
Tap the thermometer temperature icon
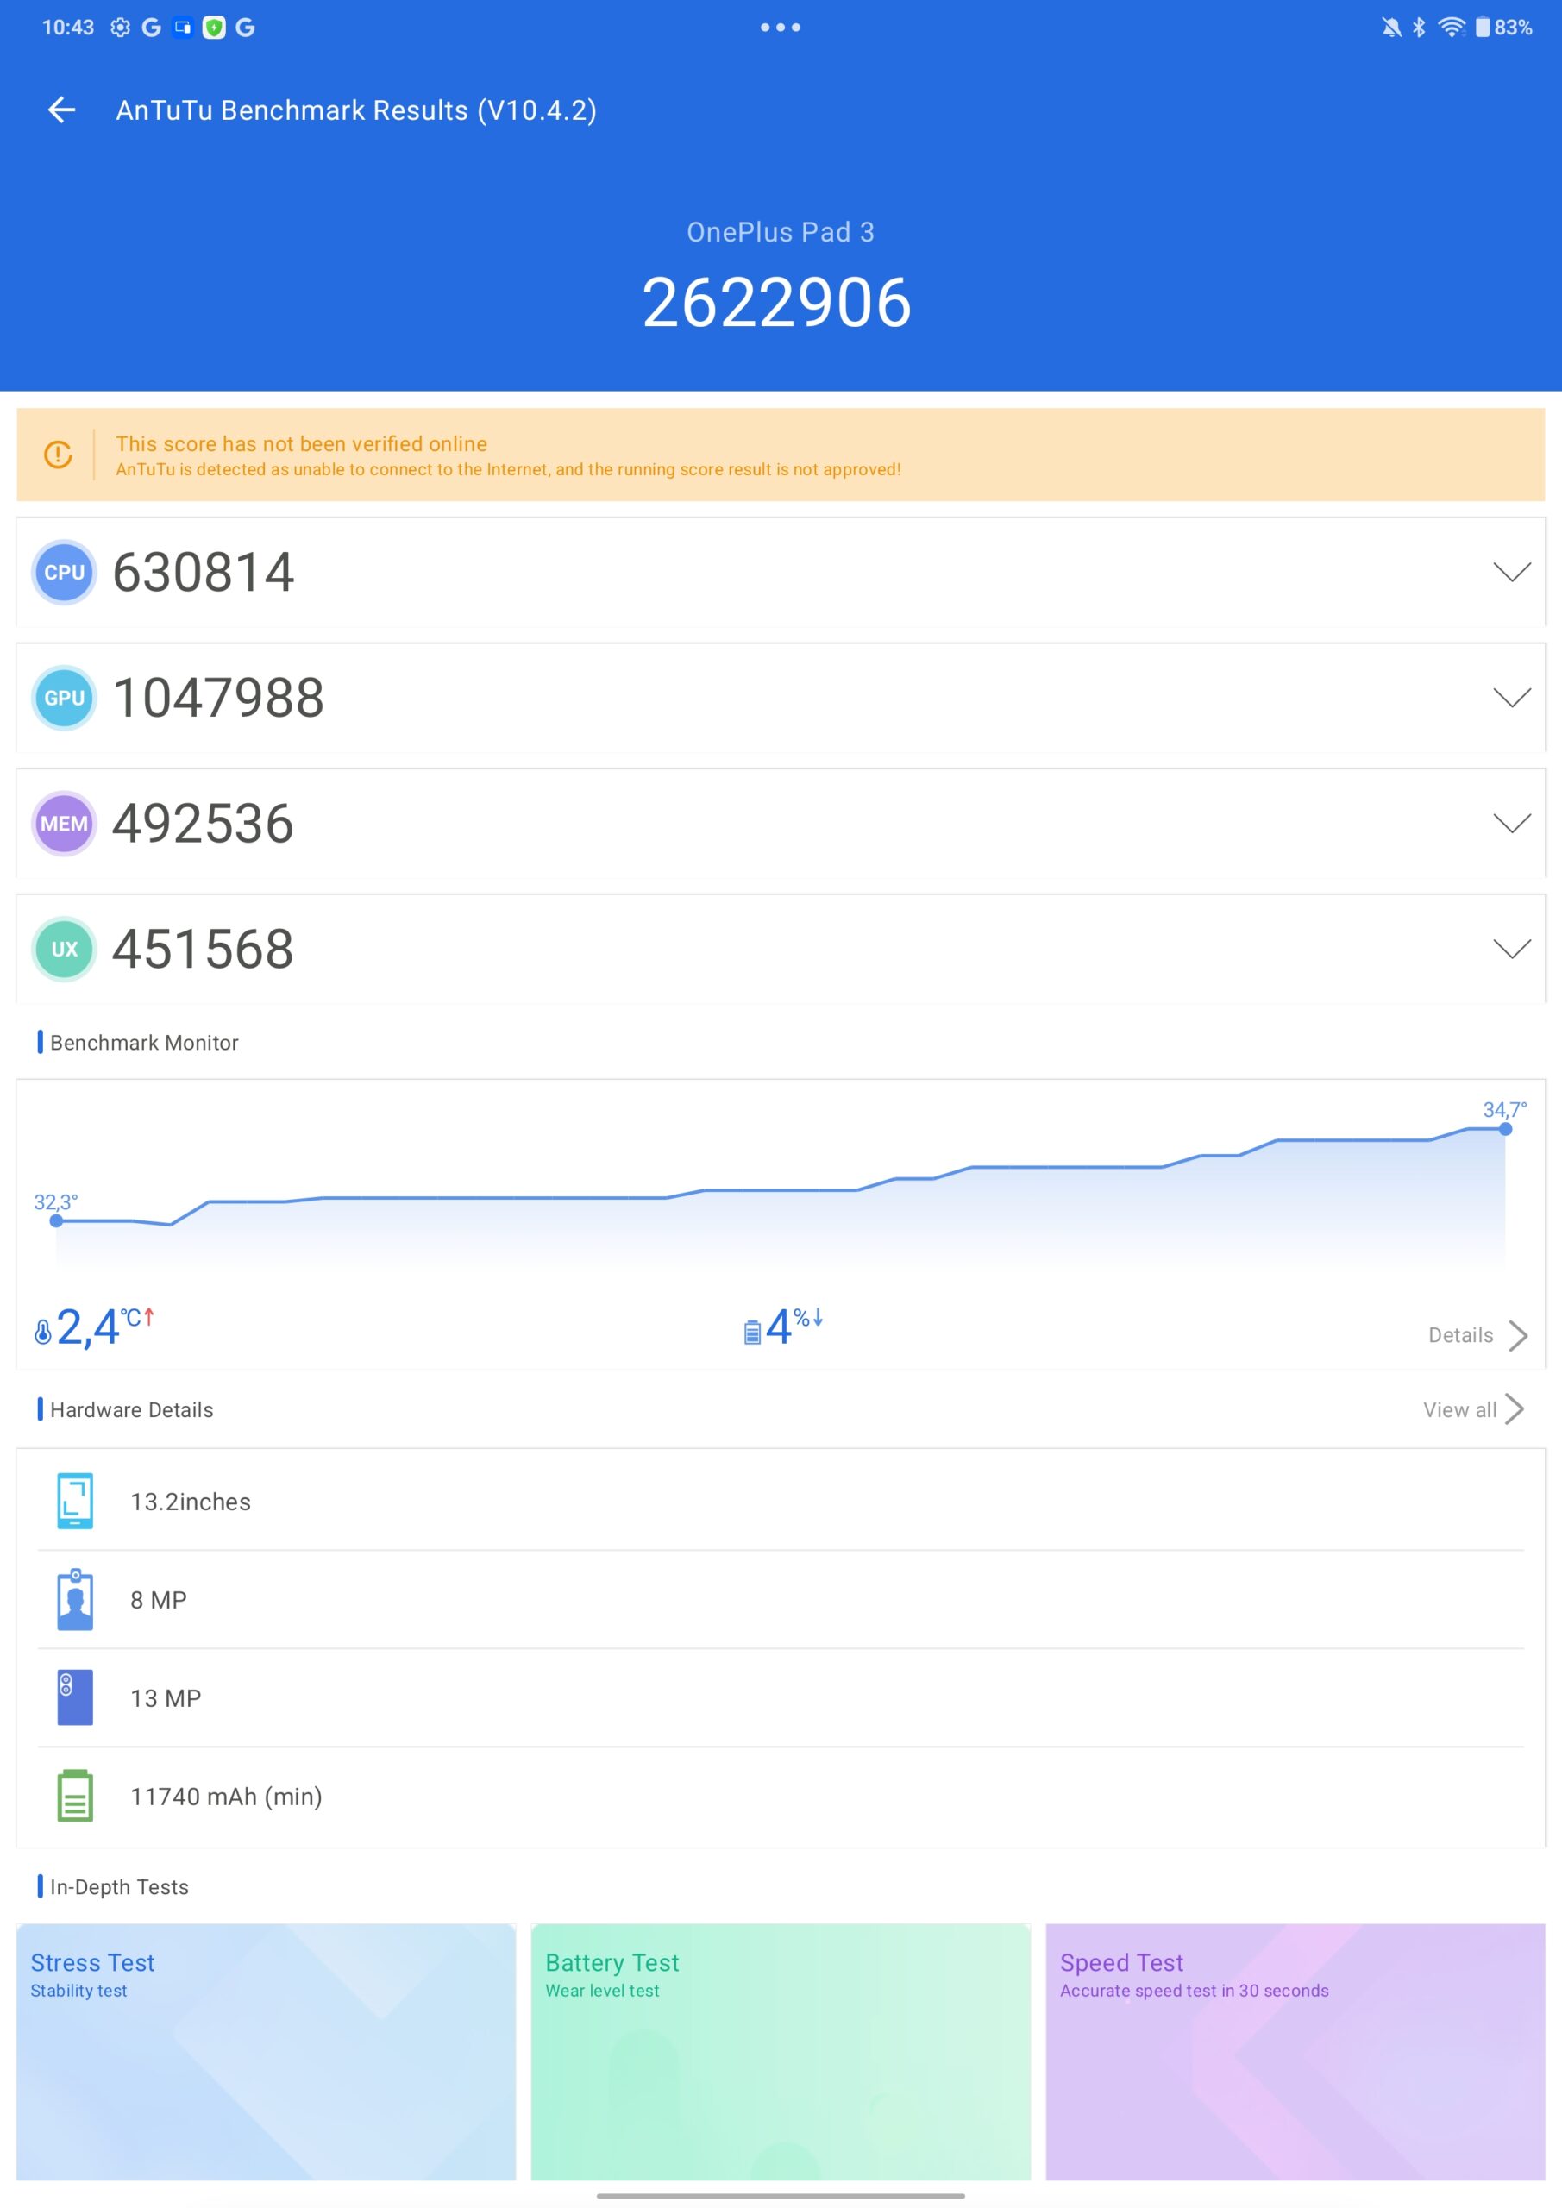point(42,1332)
